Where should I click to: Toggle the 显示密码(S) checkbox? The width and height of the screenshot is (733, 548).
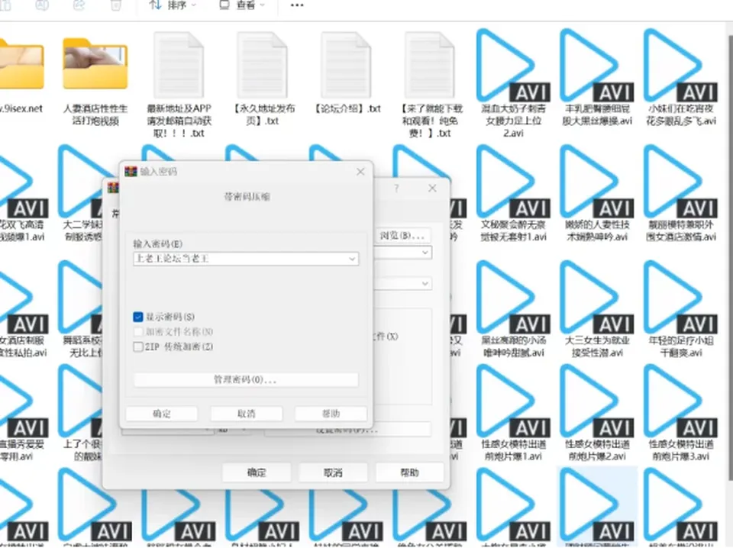pyautogui.click(x=138, y=317)
